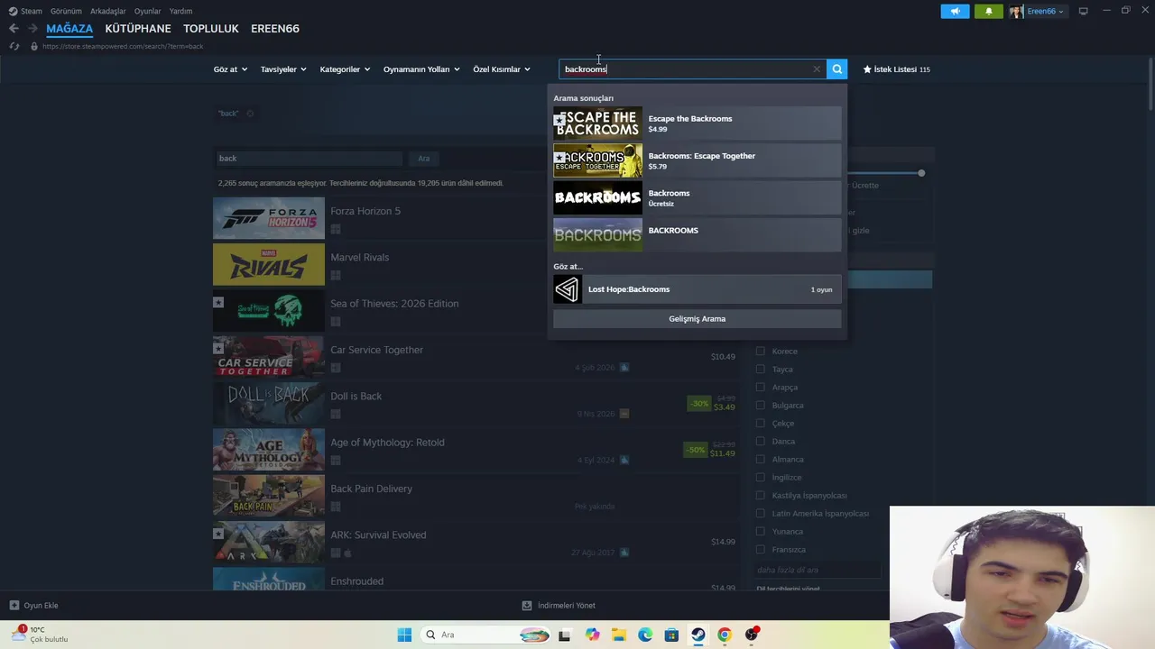This screenshot has height=649, width=1155.
Task: Open the Yardım menu
Action: pyautogui.click(x=180, y=11)
